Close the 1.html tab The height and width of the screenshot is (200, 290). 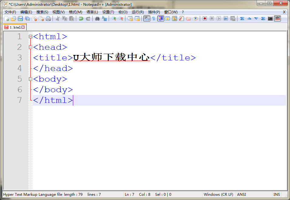click(23, 27)
